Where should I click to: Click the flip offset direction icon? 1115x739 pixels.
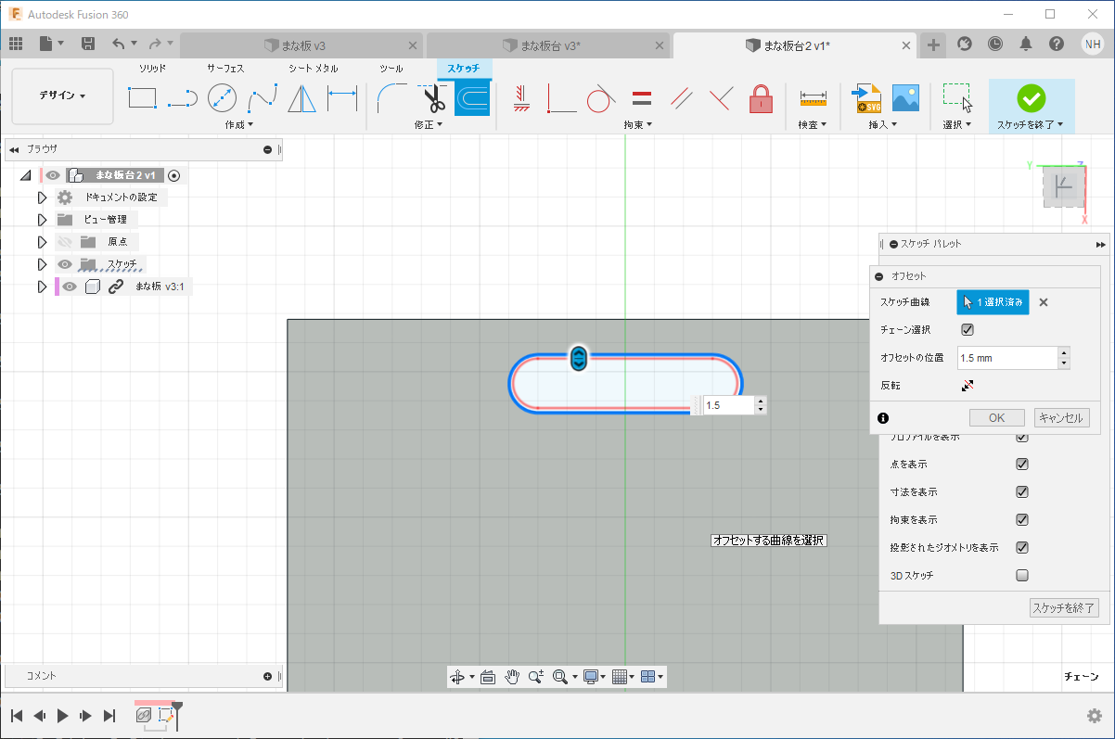(x=968, y=385)
